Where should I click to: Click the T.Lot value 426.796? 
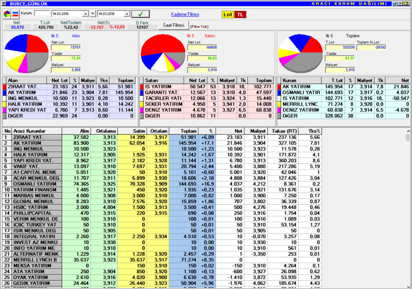coord(46,27)
